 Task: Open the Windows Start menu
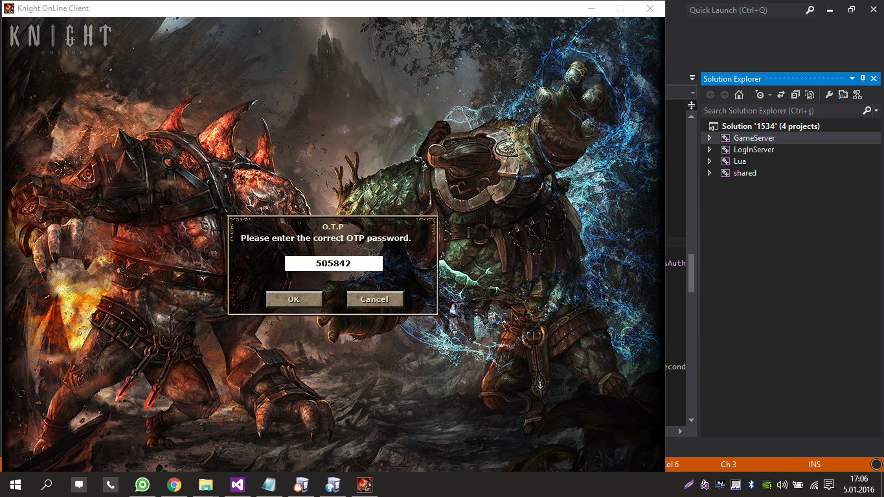click(16, 484)
